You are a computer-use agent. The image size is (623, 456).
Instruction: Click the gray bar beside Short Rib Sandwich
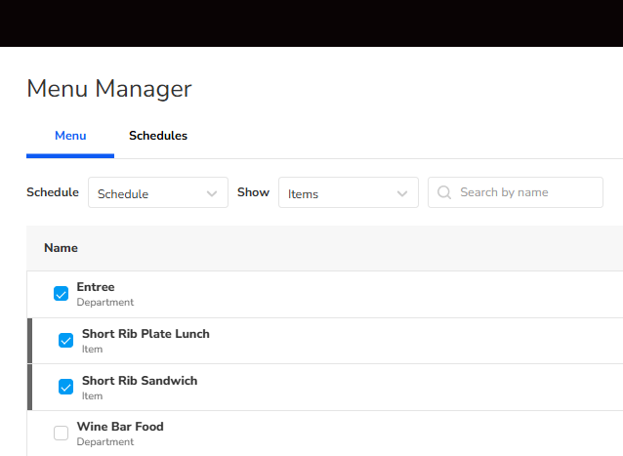point(30,387)
